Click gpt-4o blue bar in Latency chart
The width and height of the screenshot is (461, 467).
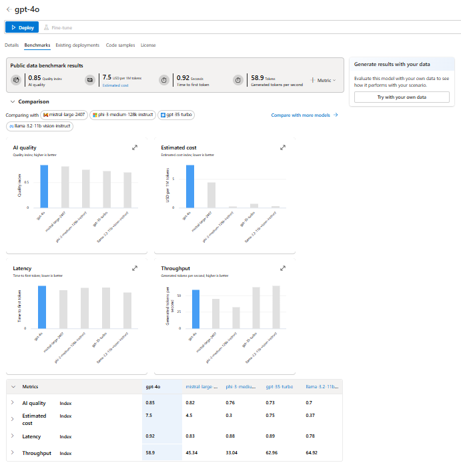pos(42,307)
